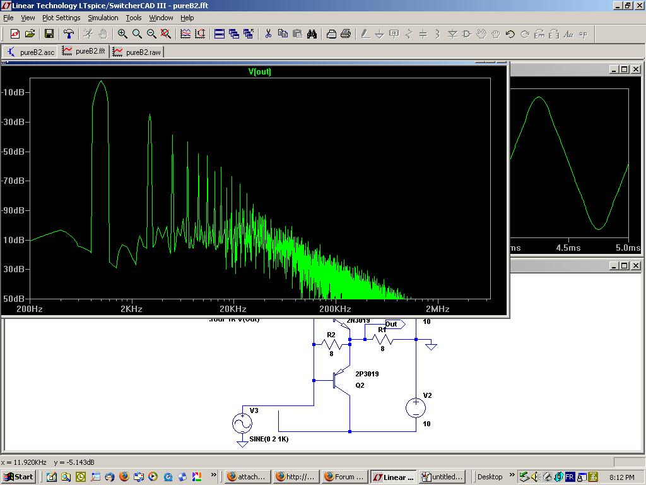646x485 pixels.
Task: Click the V(out) trace label
Action: coord(260,71)
